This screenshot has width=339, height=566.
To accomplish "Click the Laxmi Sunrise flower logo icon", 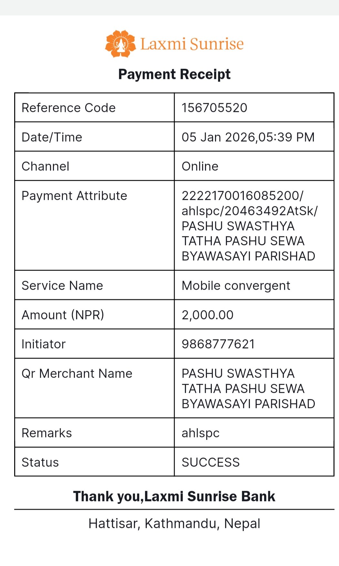I will coord(120,44).
